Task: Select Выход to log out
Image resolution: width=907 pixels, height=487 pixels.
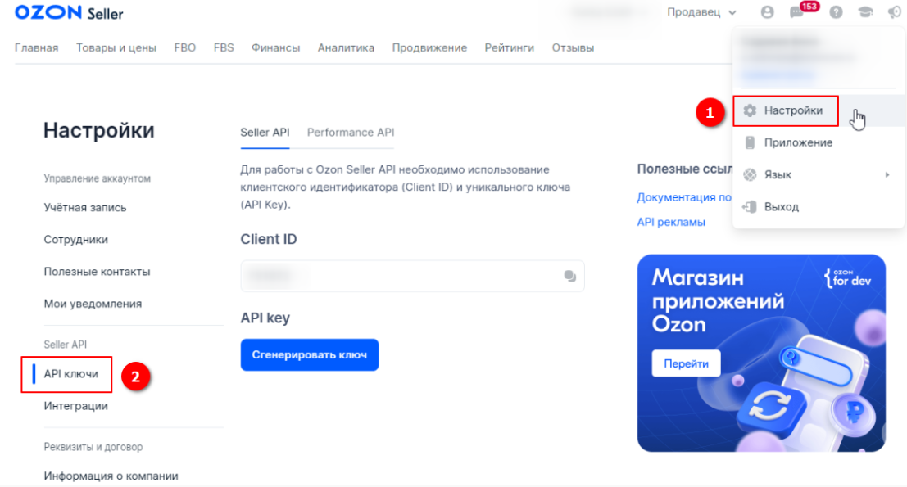Action: pyautogui.click(x=782, y=207)
